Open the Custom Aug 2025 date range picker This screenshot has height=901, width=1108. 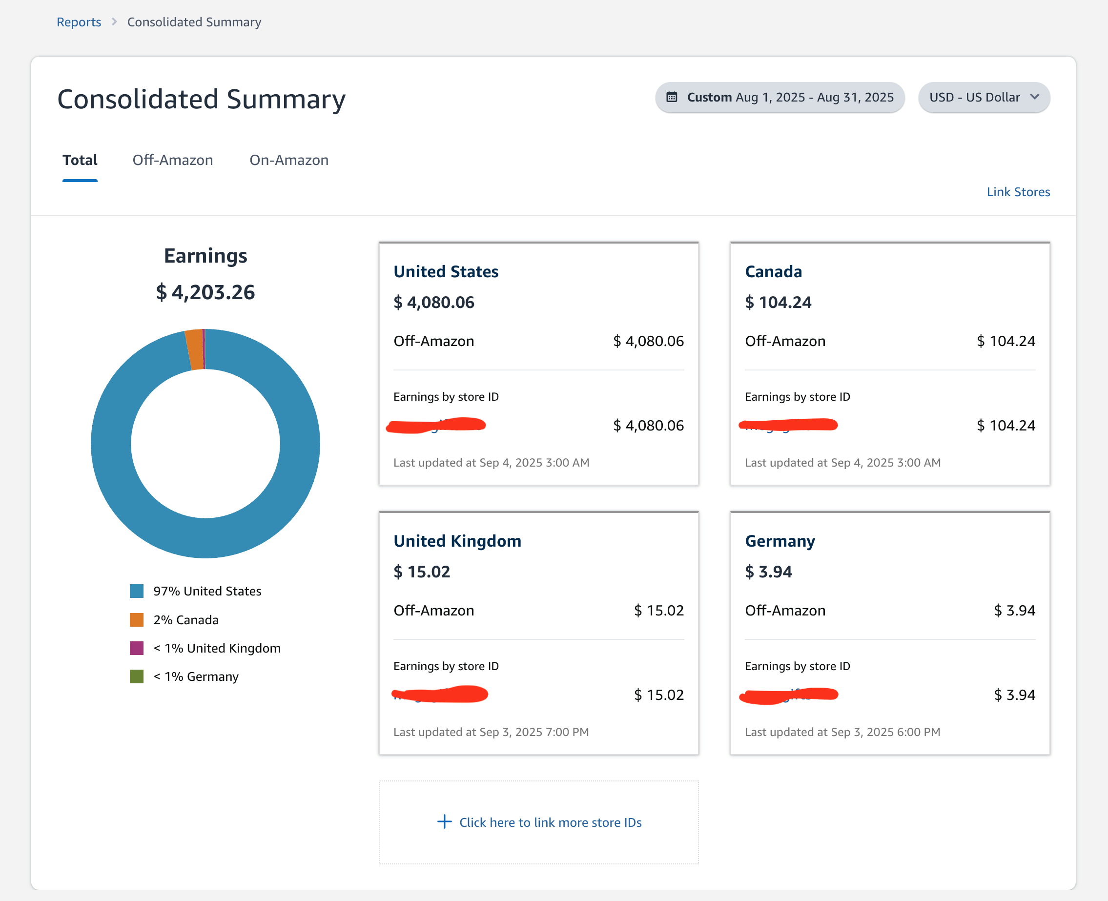pyautogui.click(x=780, y=97)
